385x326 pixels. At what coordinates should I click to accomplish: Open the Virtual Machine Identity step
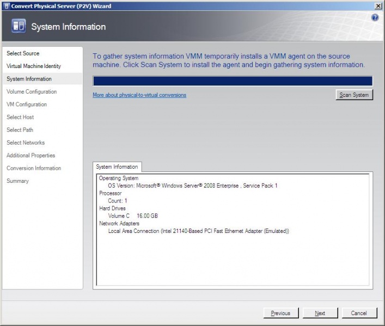[x=34, y=66]
